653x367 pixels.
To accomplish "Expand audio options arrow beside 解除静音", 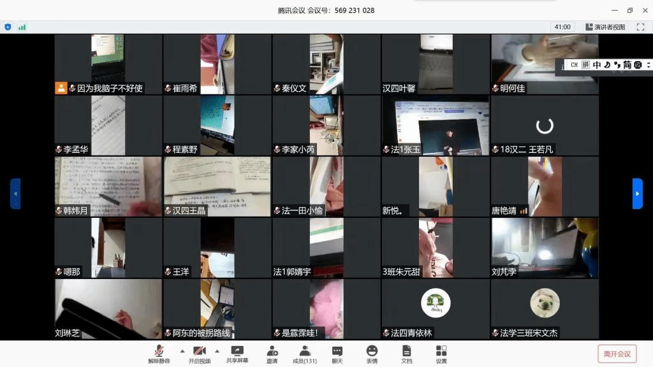I will (182, 351).
